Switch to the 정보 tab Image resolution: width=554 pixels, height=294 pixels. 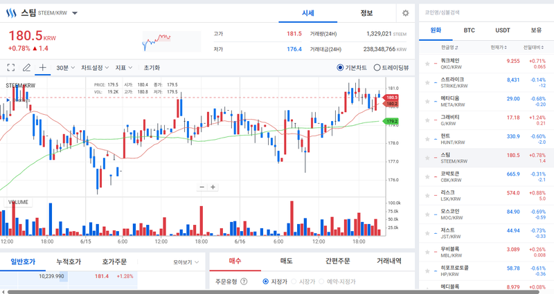pyautogui.click(x=366, y=13)
